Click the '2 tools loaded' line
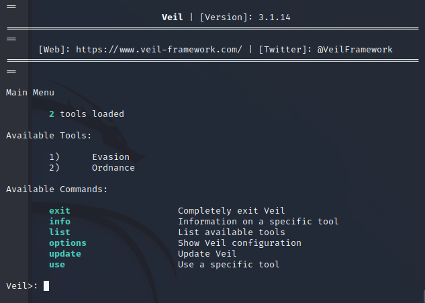Screen dimensions: 425x303 pos(87,114)
